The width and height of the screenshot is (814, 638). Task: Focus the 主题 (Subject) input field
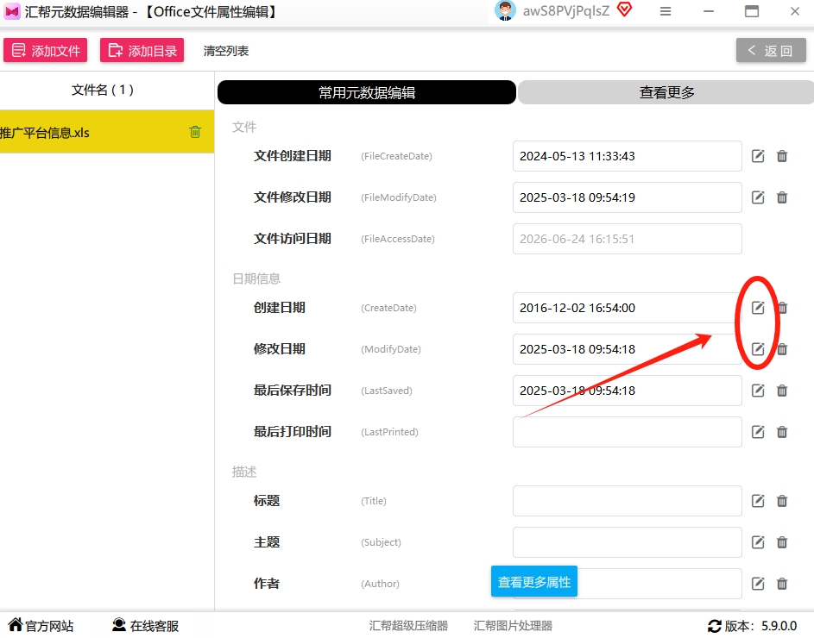coord(627,542)
